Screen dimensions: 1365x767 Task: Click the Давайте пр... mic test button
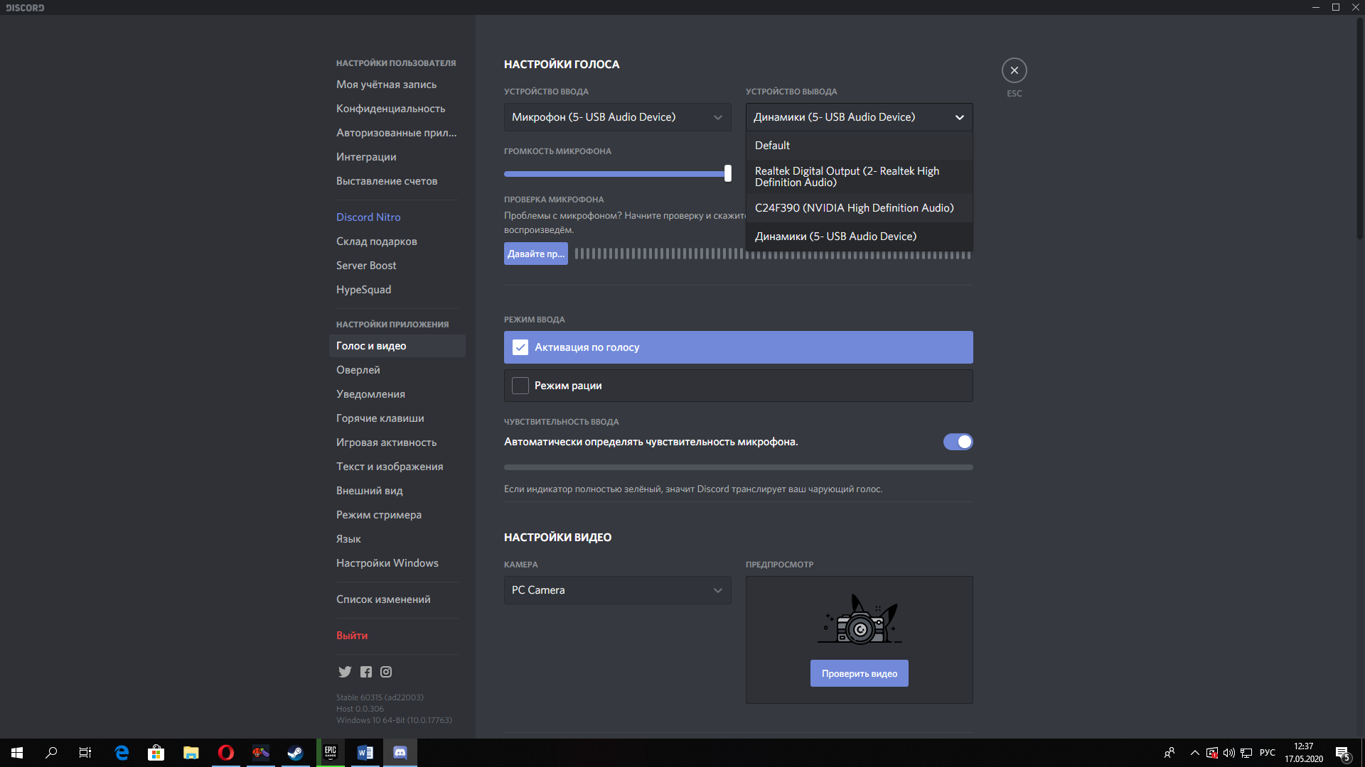535,254
